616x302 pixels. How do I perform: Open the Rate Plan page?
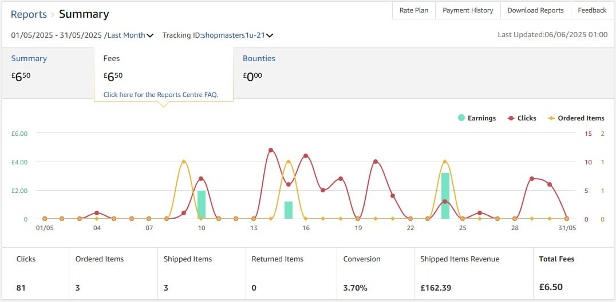(414, 10)
